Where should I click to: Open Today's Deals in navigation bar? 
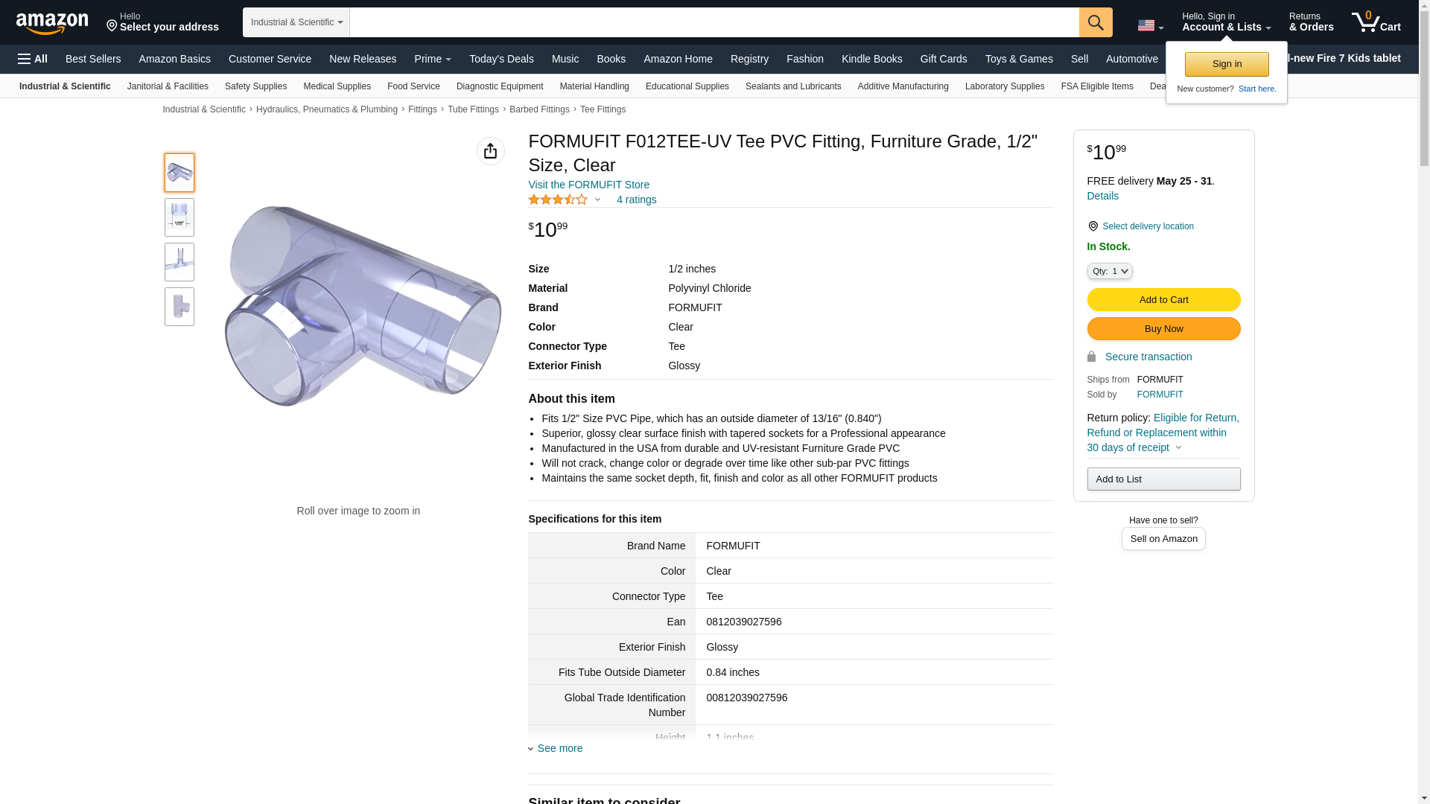point(501,59)
